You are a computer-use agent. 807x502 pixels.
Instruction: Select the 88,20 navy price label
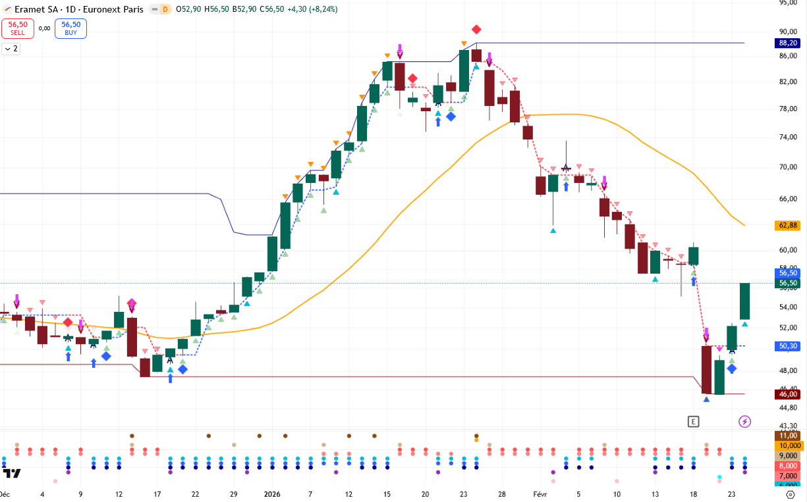coord(788,43)
